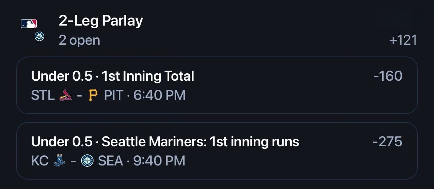Click the KC team abbreviation

tap(40, 161)
